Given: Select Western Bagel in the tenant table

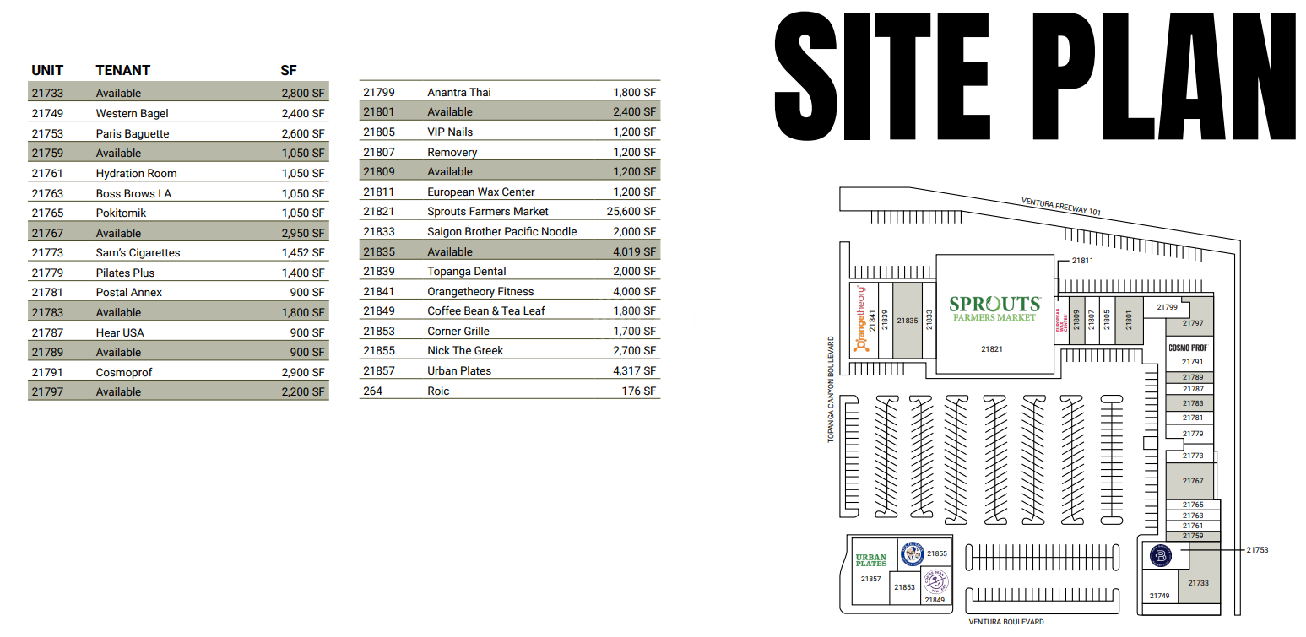Looking at the screenshot, I should coord(132,113).
